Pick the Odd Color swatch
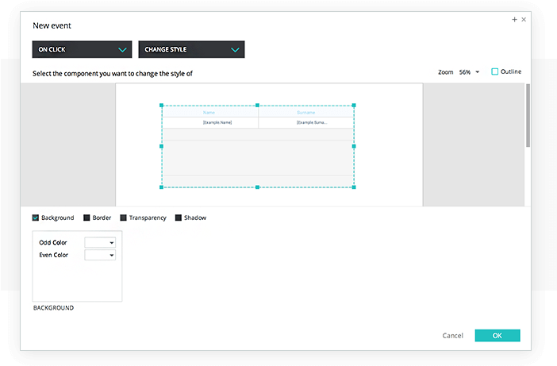This screenshot has height=366, width=557. pyautogui.click(x=100, y=242)
